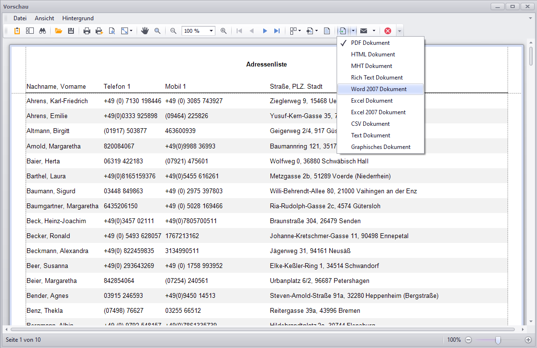Click the print icon in toolbar
537x348 pixels.
(87, 31)
